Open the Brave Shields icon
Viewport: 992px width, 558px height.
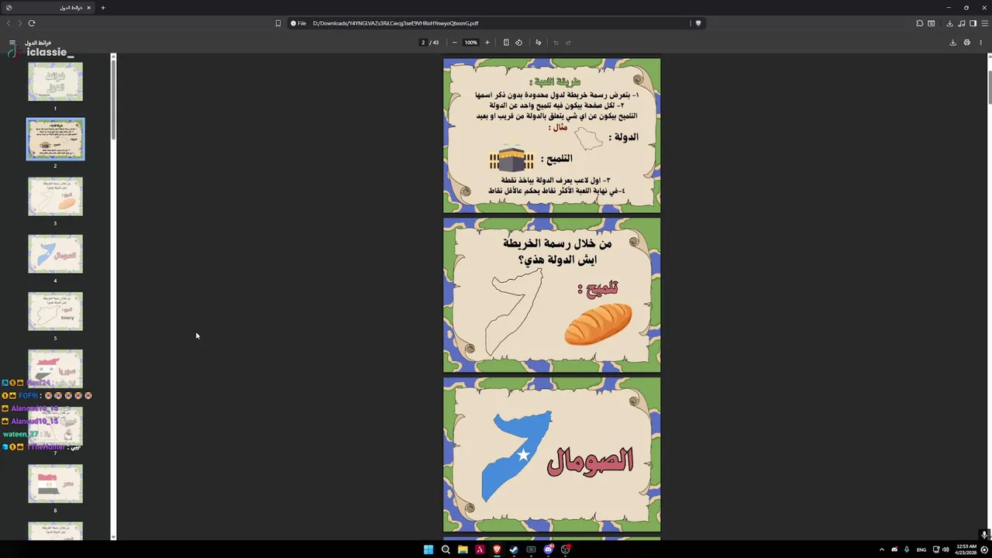(x=697, y=23)
